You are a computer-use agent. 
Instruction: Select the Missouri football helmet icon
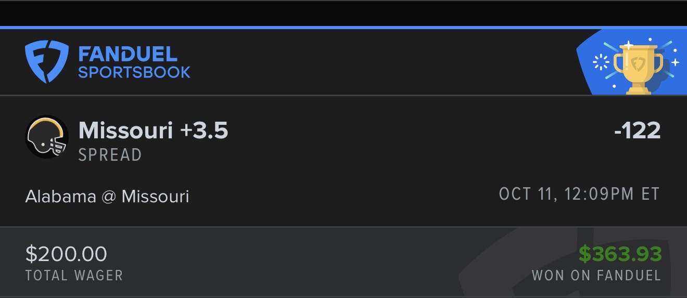pyautogui.click(x=47, y=137)
